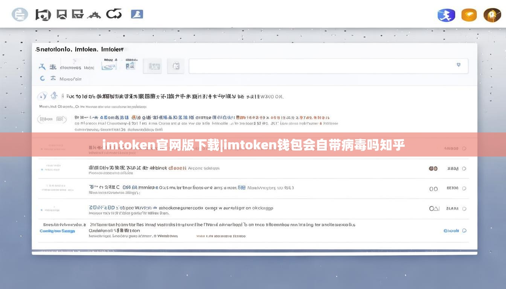Viewport: 506px width, 289px height.
Task: Select the radio circle on the "Avconc" row
Action: [x=464, y=169]
